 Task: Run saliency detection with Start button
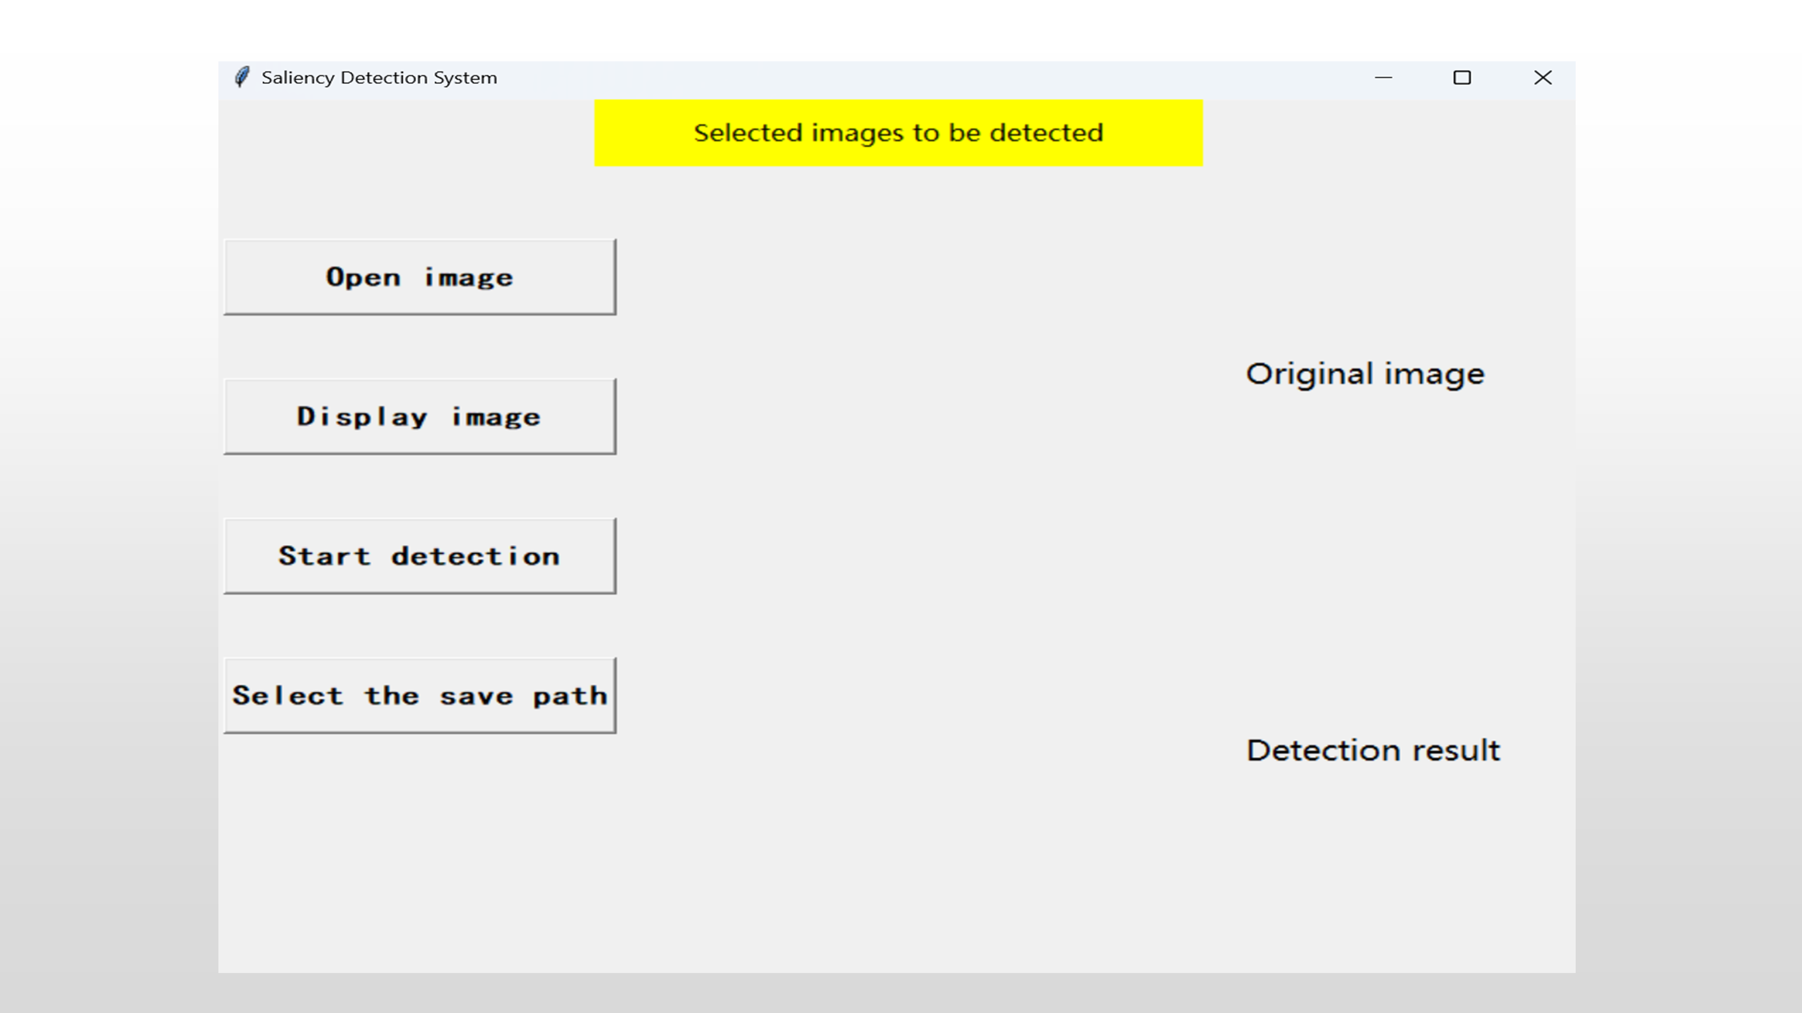420,557
